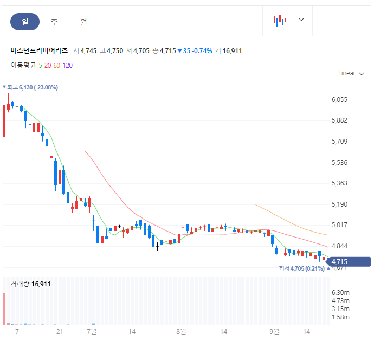374x340 pixels.
Task: Click the 9월 date axis label
Action: point(274,331)
